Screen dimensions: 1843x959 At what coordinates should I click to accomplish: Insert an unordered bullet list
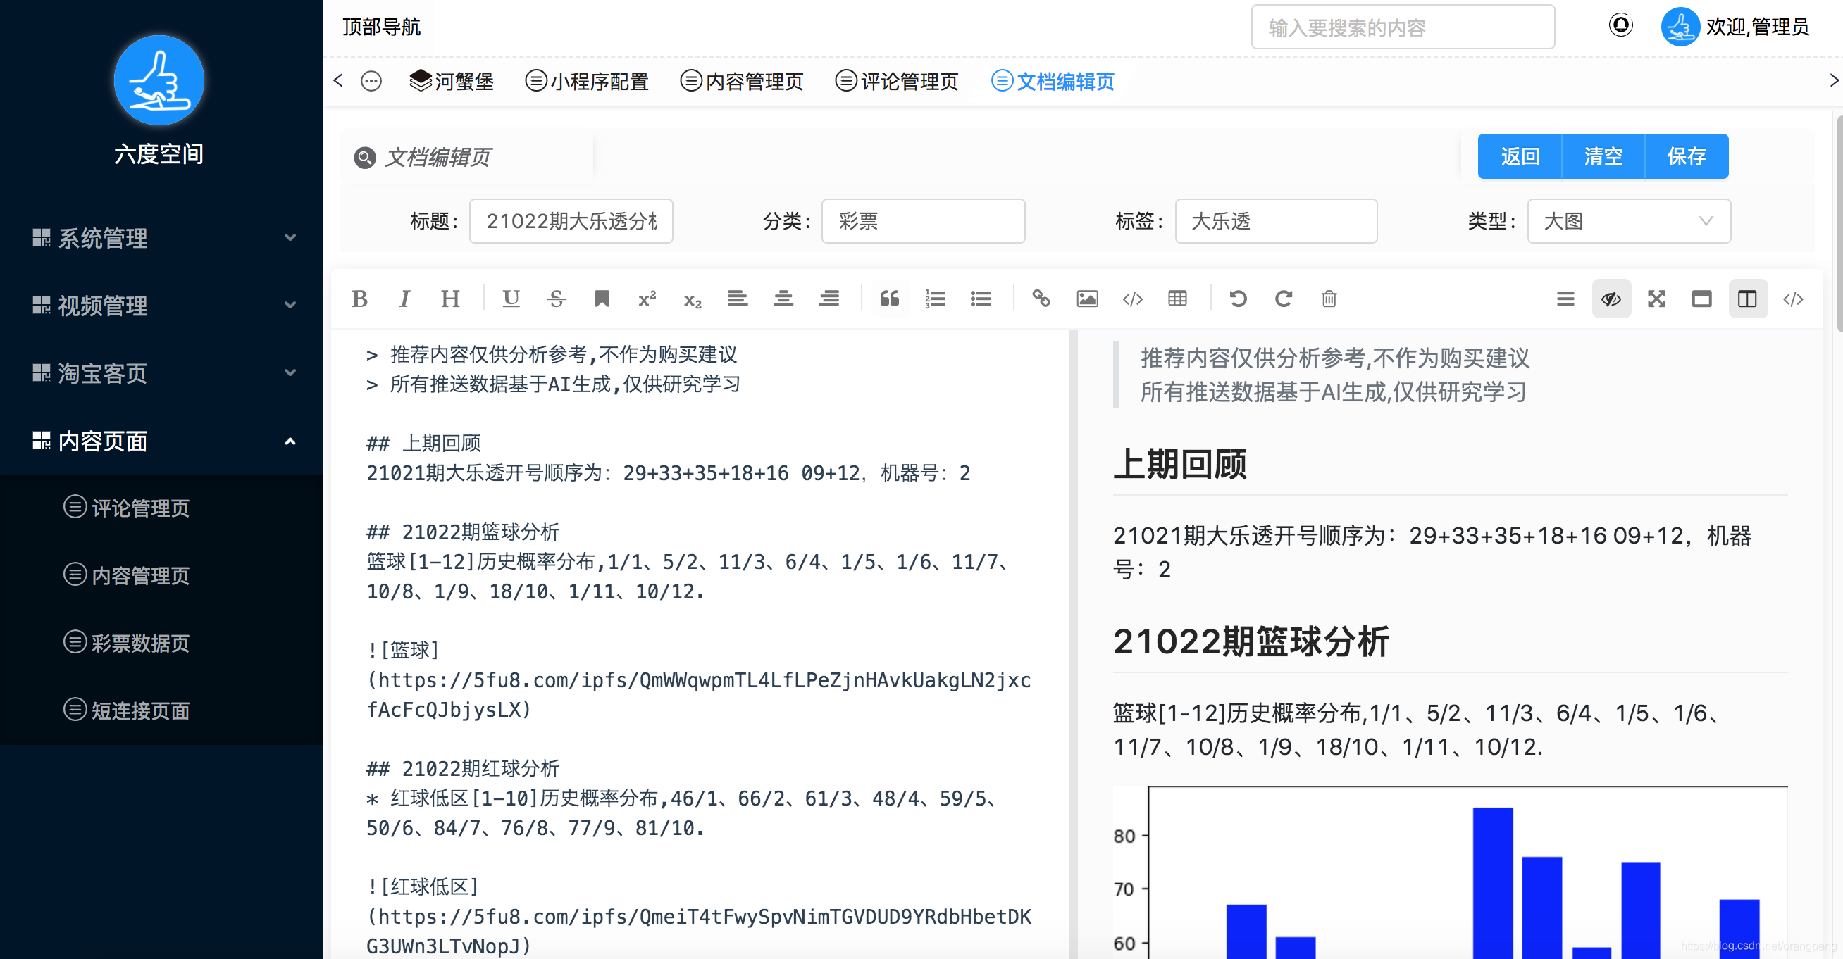981,299
